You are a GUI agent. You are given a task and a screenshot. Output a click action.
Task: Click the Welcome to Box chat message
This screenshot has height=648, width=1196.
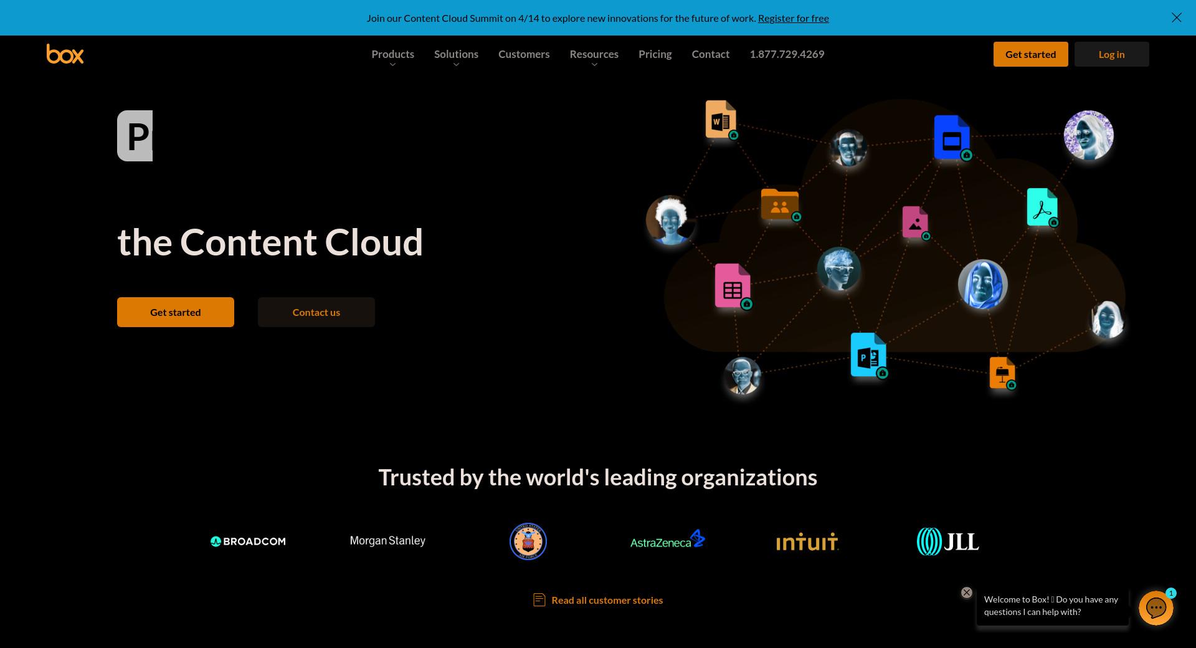(x=1052, y=606)
